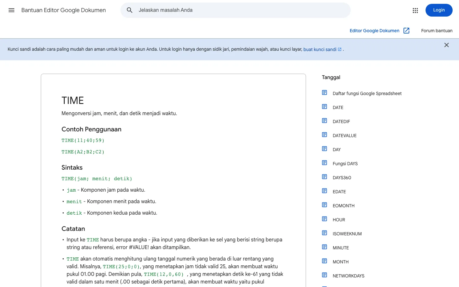Open the DATEDIF function article

[341, 121]
